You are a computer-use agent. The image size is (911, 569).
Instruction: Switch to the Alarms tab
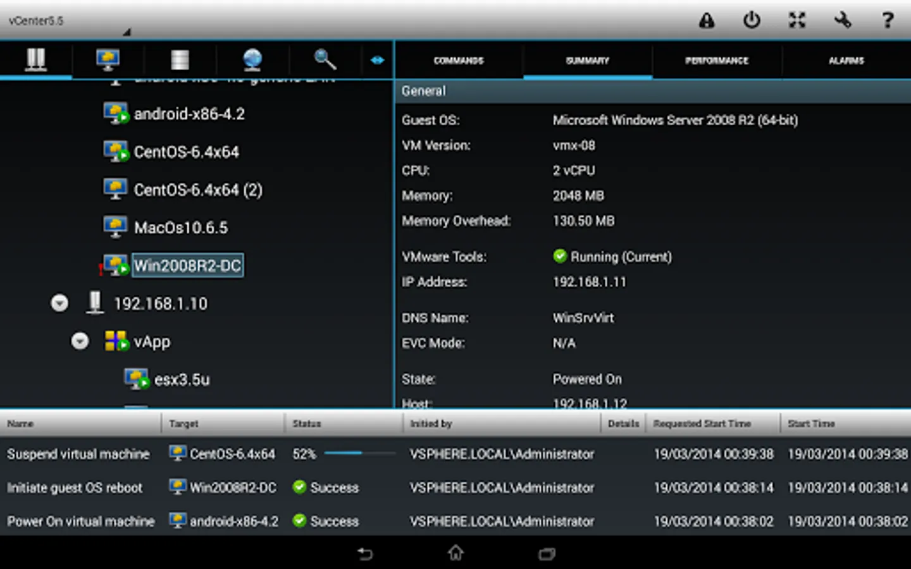click(x=846, y=60)
